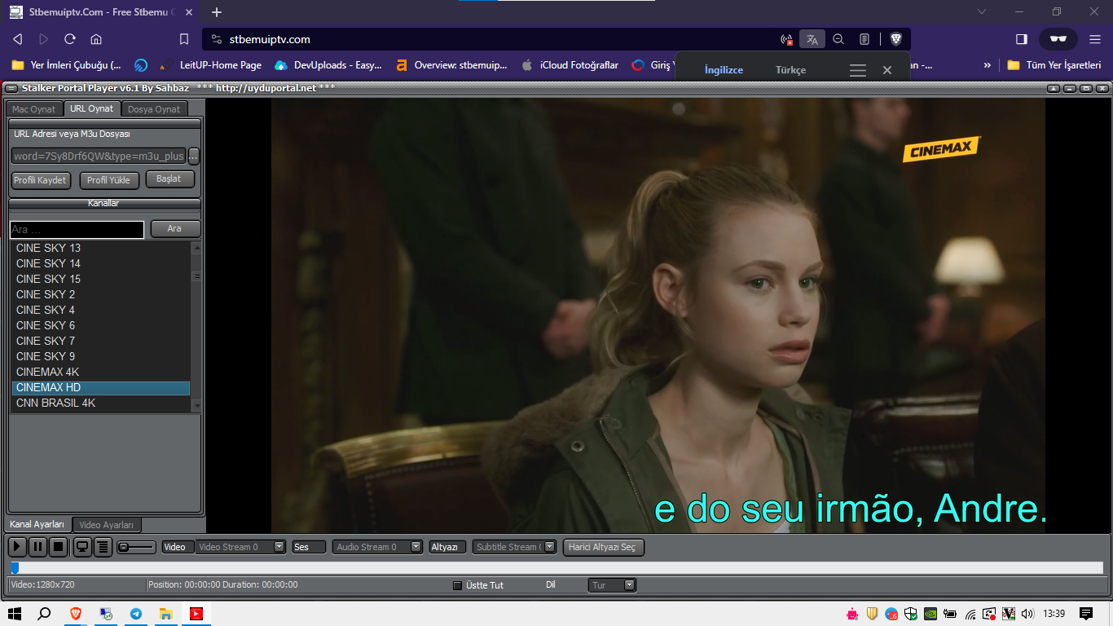Stop the video playback

tap(59, 547)
